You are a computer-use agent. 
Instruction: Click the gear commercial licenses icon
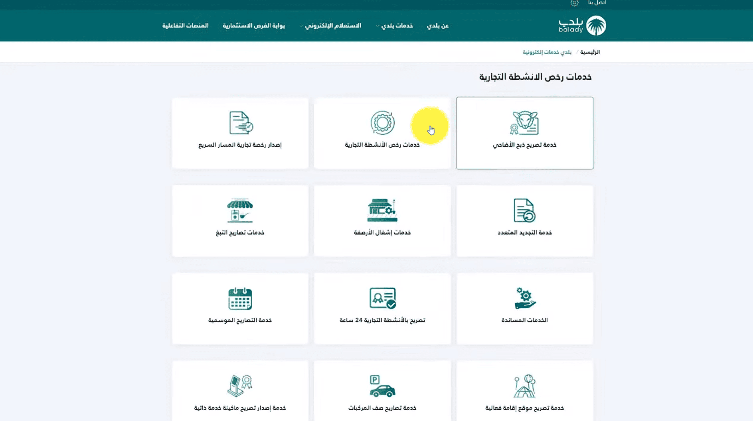[x=382, y=122]
